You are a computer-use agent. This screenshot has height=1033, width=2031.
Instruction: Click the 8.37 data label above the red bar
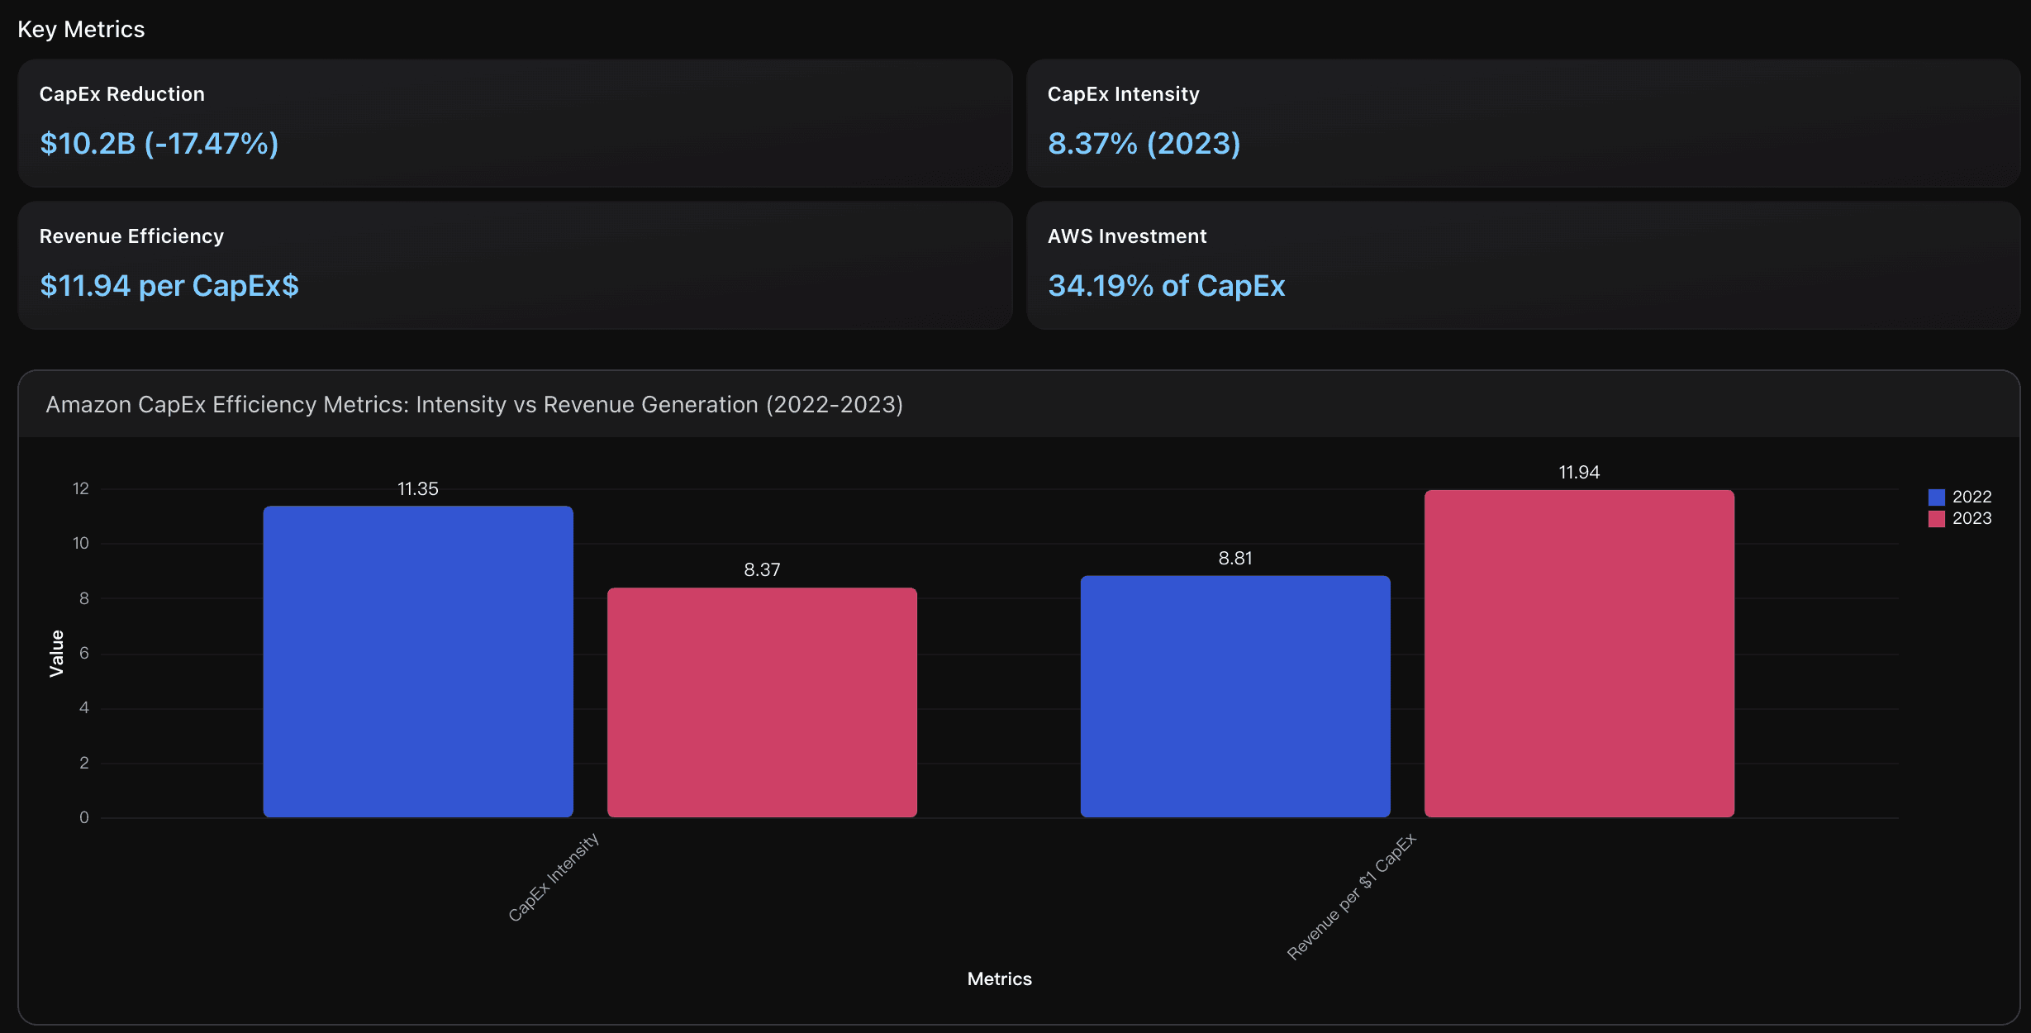[x=762, y=570]
